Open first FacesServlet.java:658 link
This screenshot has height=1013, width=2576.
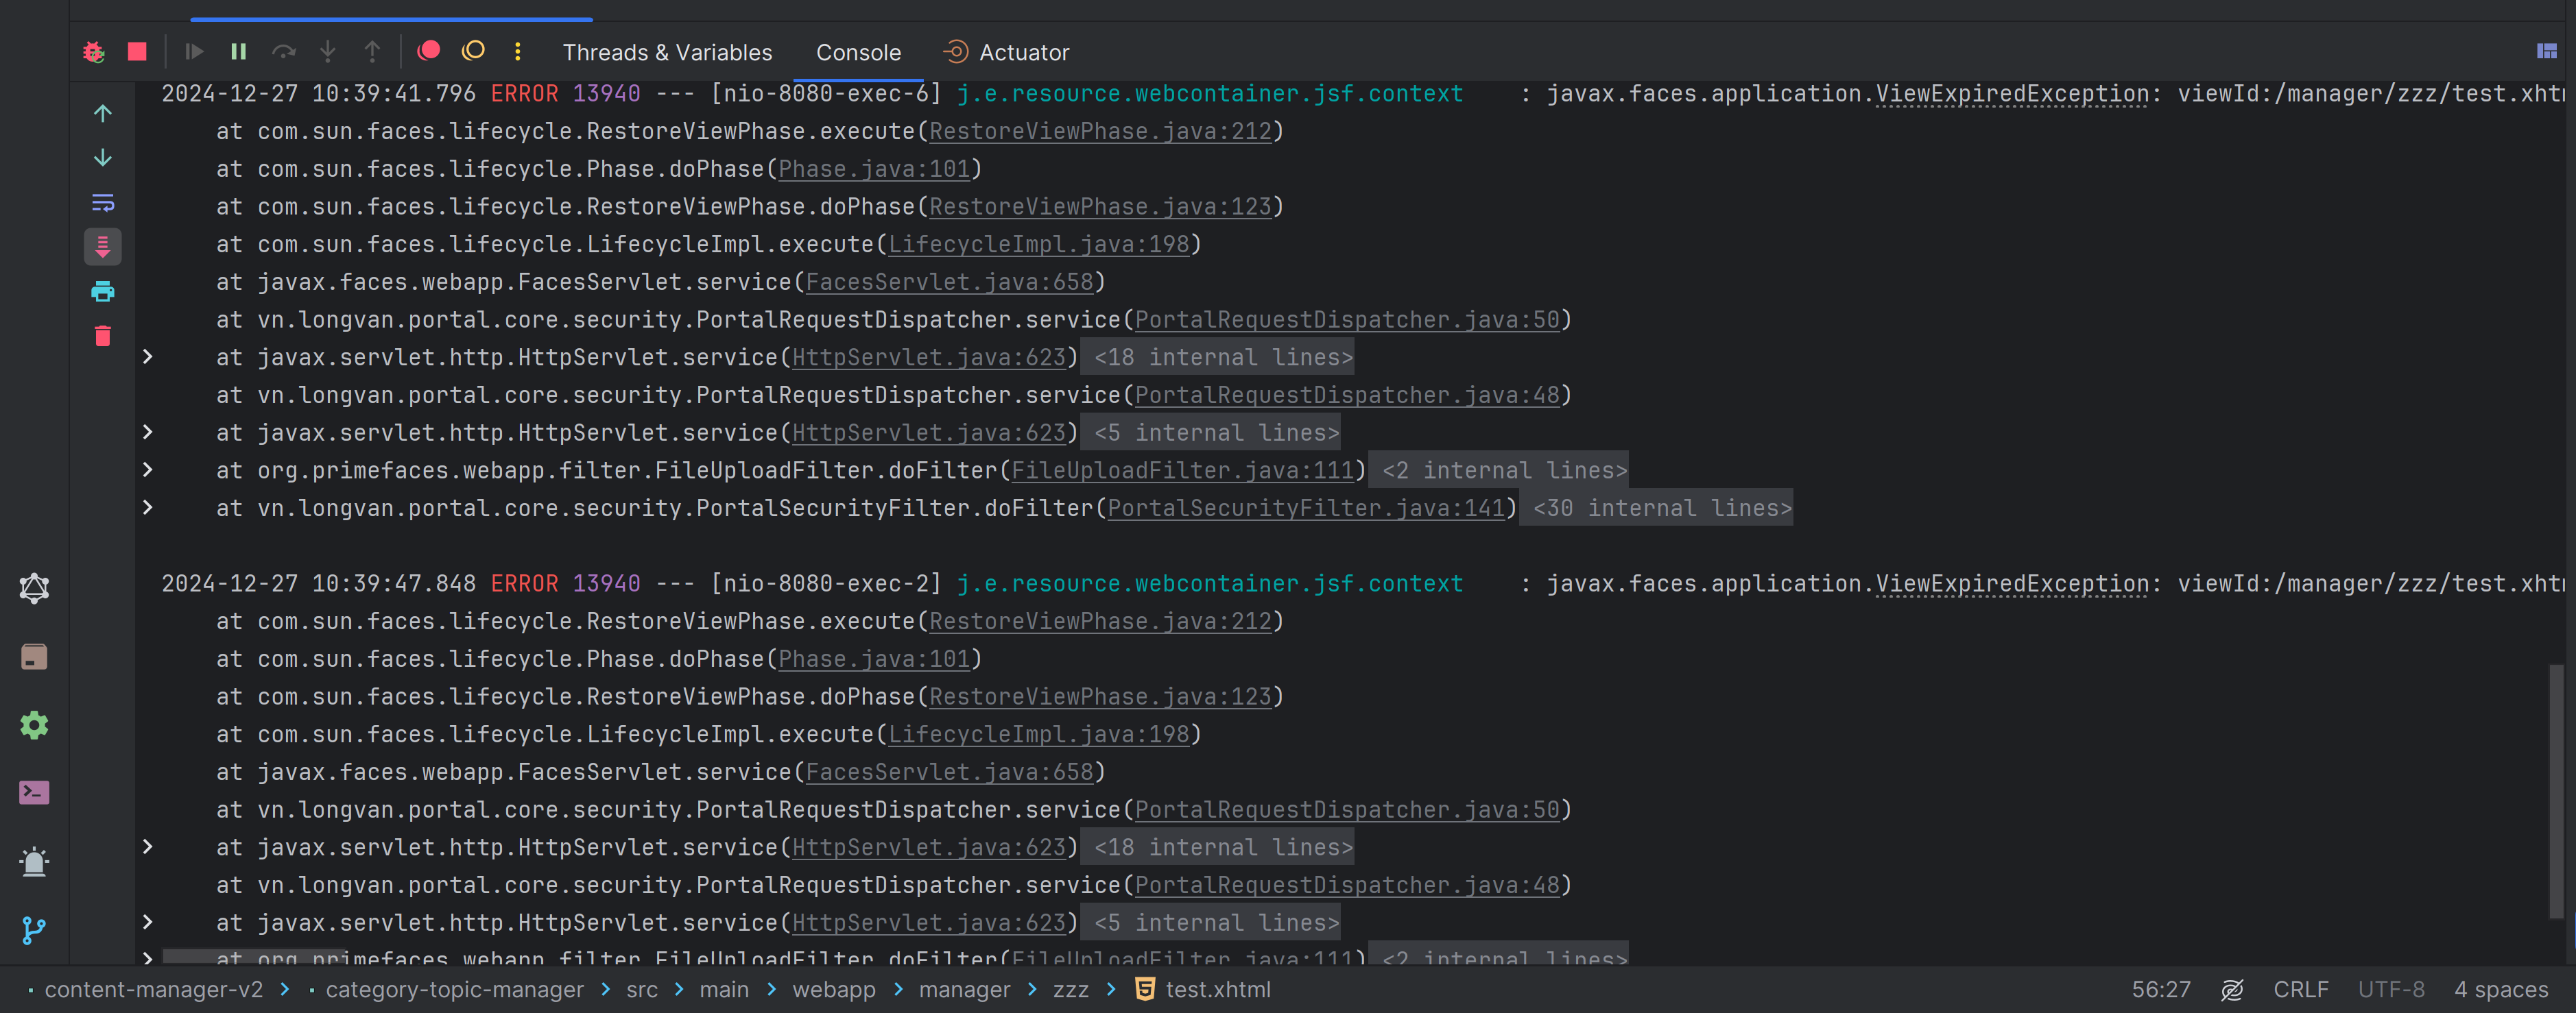pos(949,282)
